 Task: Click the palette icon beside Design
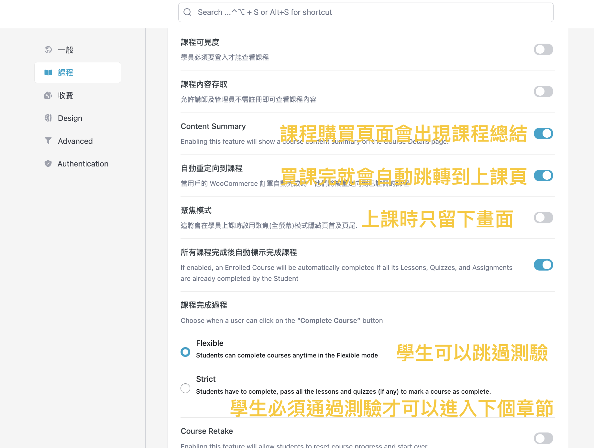point(48,118)
